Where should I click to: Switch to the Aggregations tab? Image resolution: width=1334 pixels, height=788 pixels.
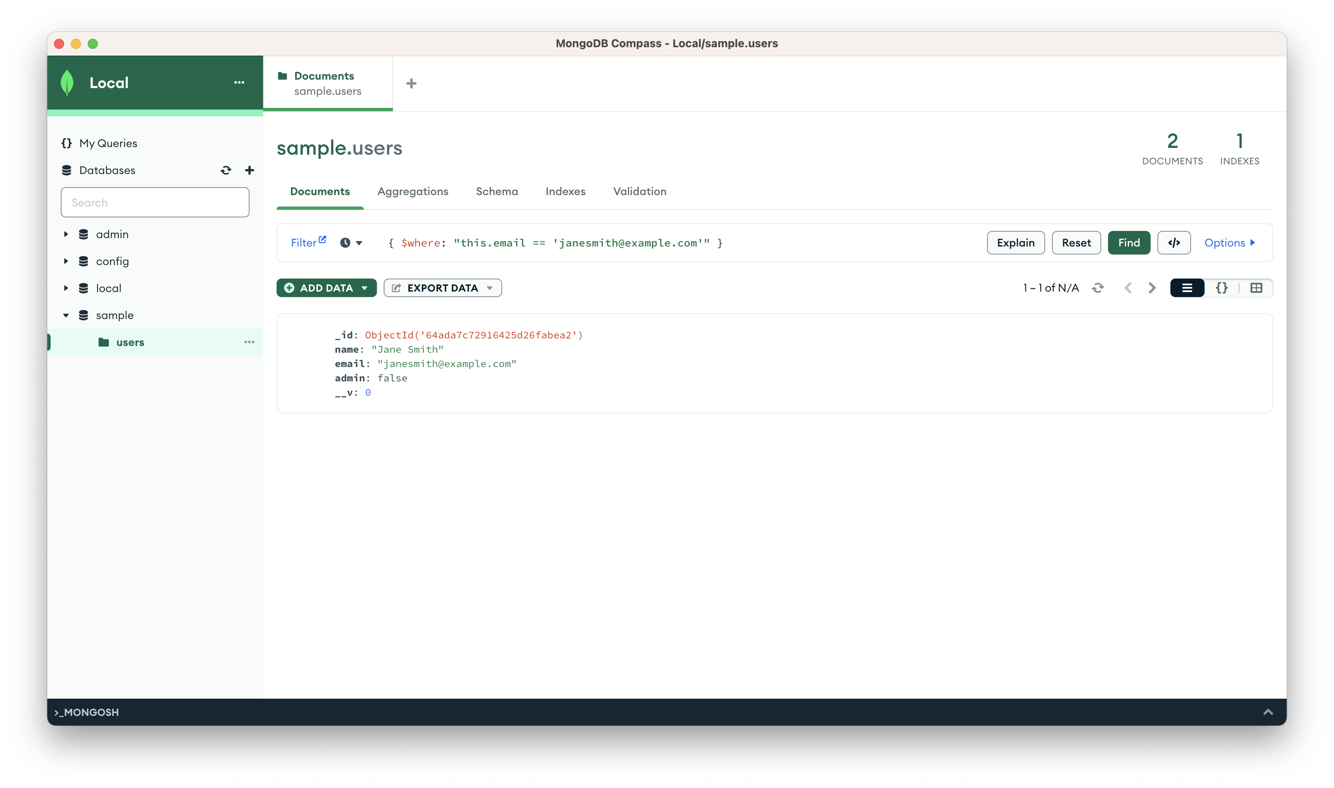pos(412,191)
